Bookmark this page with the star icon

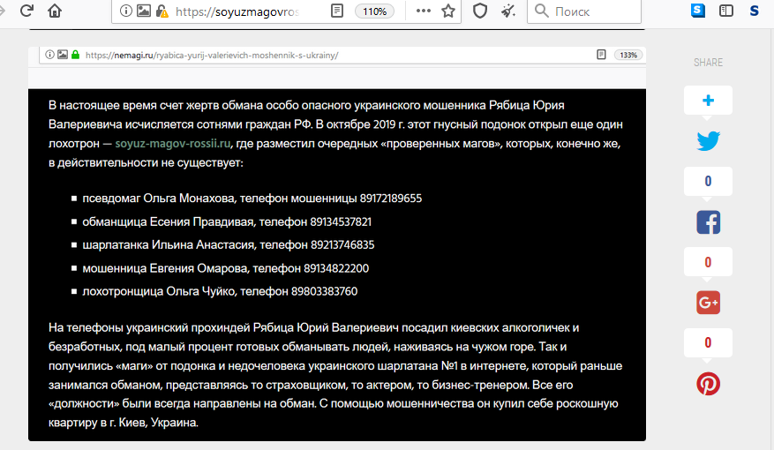coord(448,11)
